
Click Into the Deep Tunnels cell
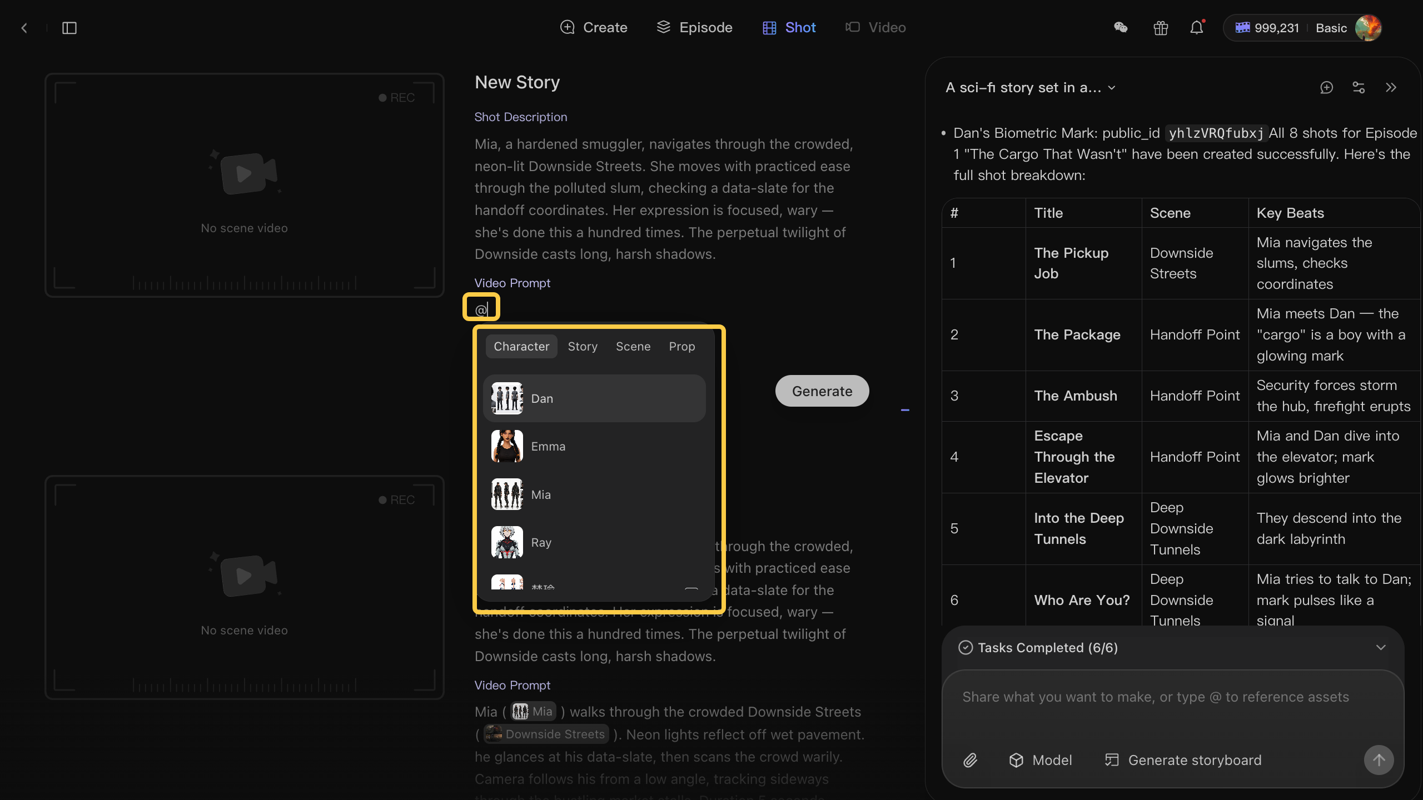pos(1083,528)
